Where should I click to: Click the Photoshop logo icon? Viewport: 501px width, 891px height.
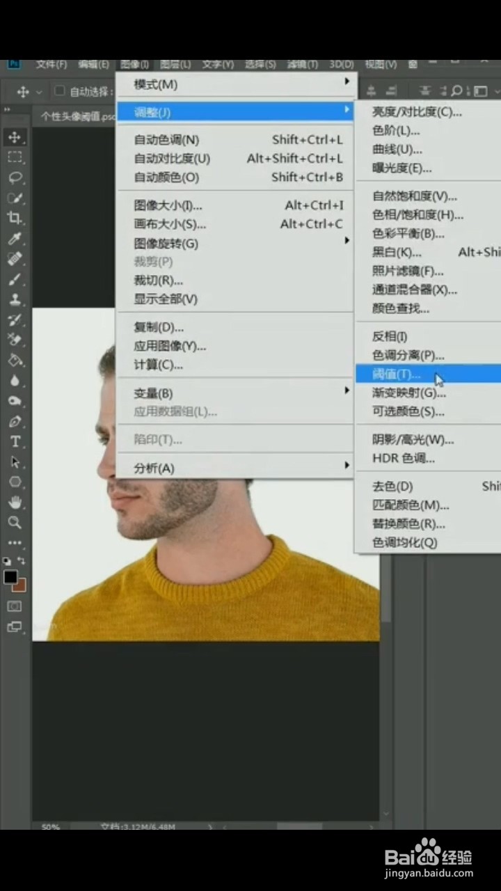[x=15, y=64]
